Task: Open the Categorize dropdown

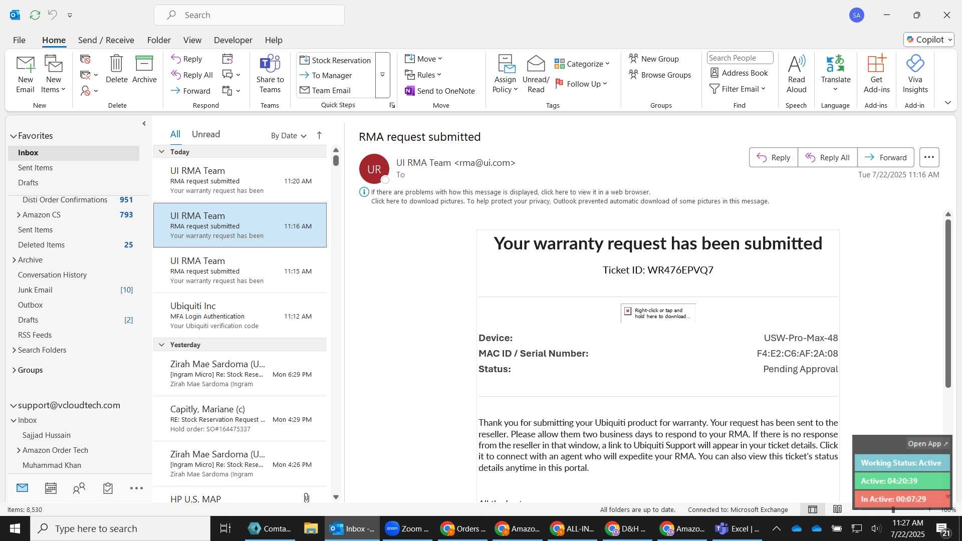Action: tap(582, 64)
